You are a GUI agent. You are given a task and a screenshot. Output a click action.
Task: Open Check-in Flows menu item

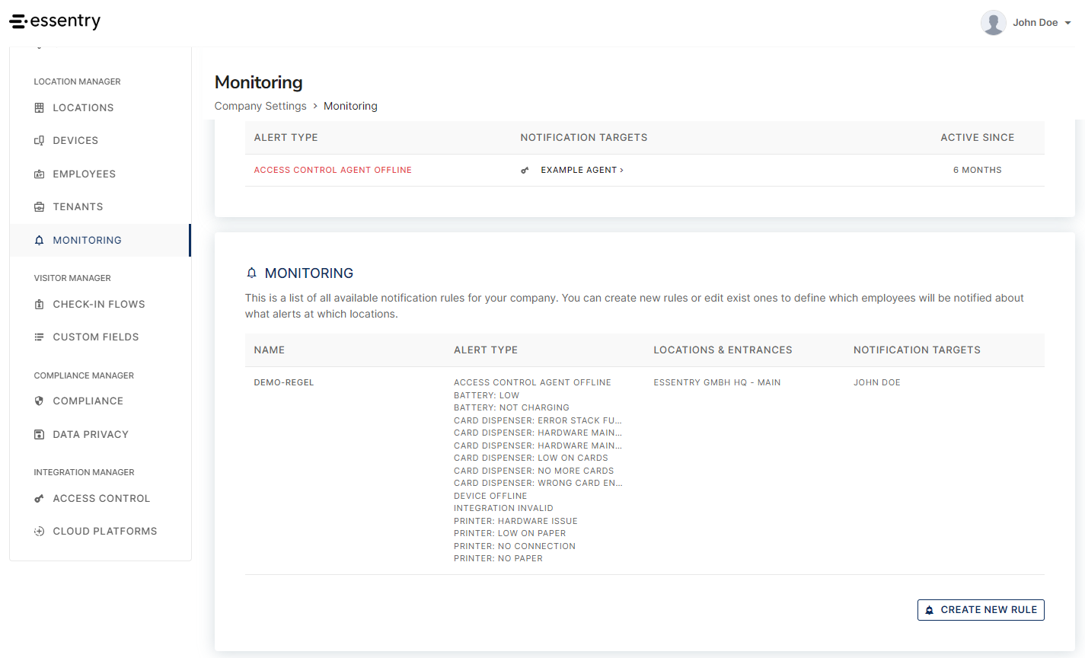[x=100, y=305]
